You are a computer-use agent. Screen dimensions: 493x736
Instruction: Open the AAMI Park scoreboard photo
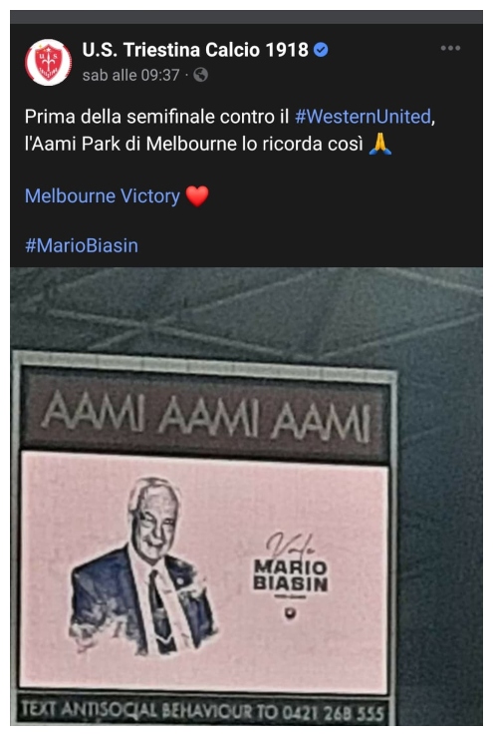click(247, 496)
